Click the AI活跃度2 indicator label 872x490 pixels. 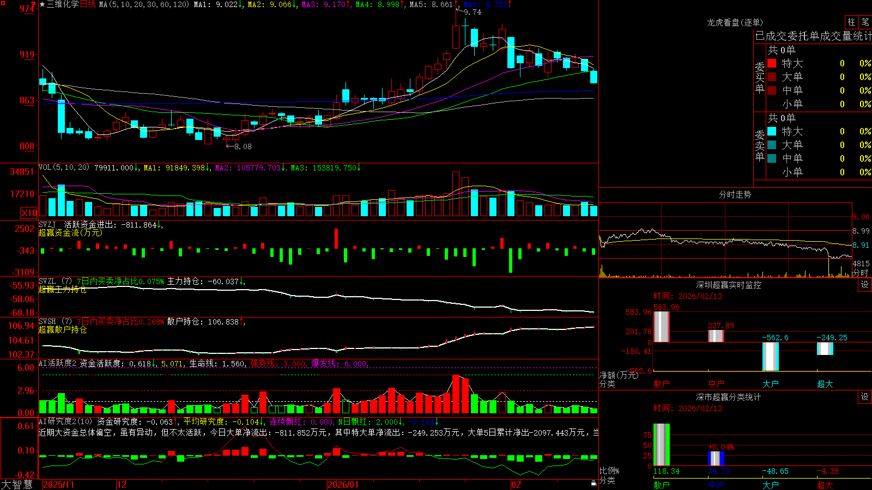pyautogui.click(x=58, y=363)
